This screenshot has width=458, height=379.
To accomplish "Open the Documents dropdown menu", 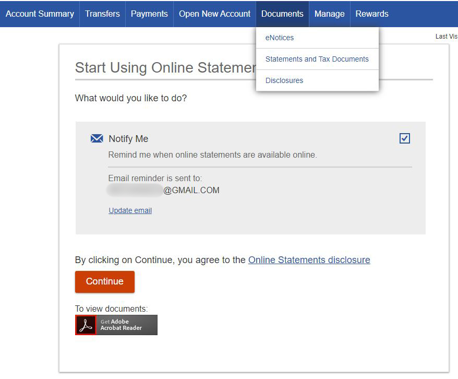I will pos(282,14).
